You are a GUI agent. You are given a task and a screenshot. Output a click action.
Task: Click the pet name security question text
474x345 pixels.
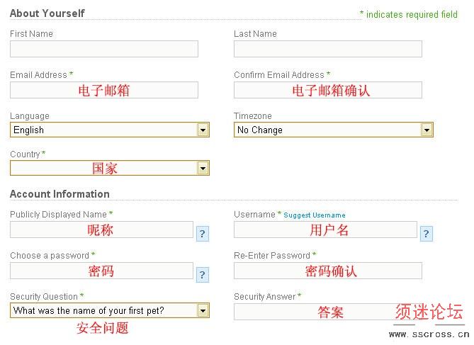click(x=89, y=310)
